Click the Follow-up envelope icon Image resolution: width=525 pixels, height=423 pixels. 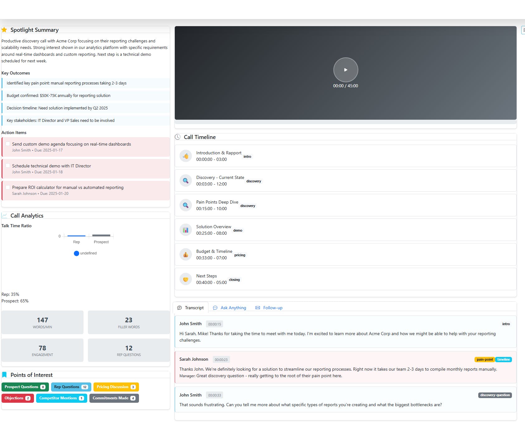click(258, 308)
